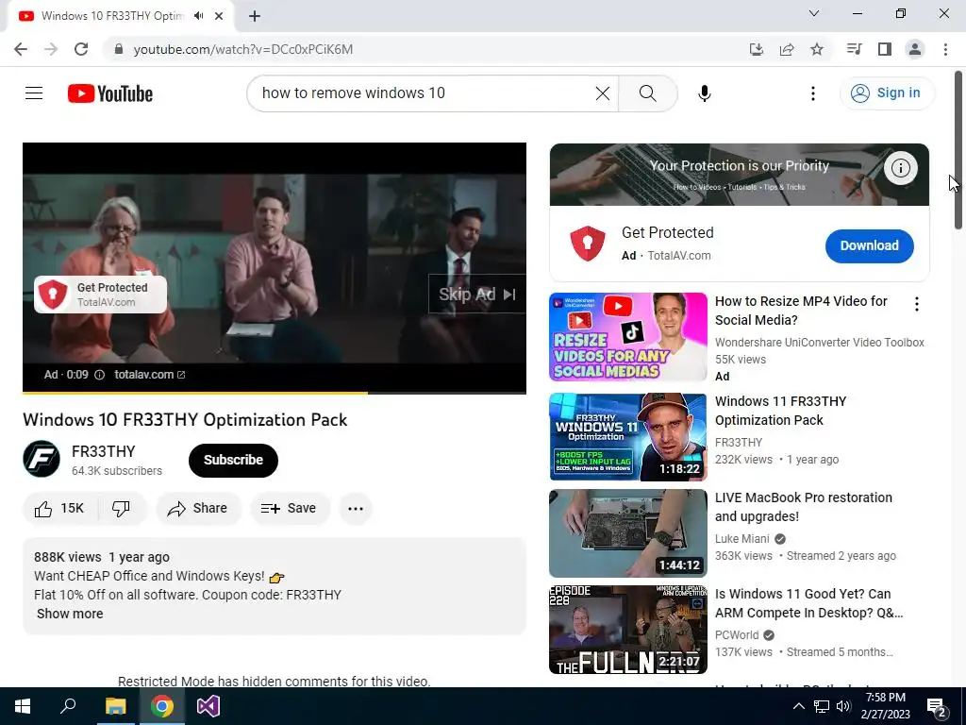This screenshot has width=966, height=725.
Task: Like the video with 15K thumbs up
Action: click(x=59, y=508)
